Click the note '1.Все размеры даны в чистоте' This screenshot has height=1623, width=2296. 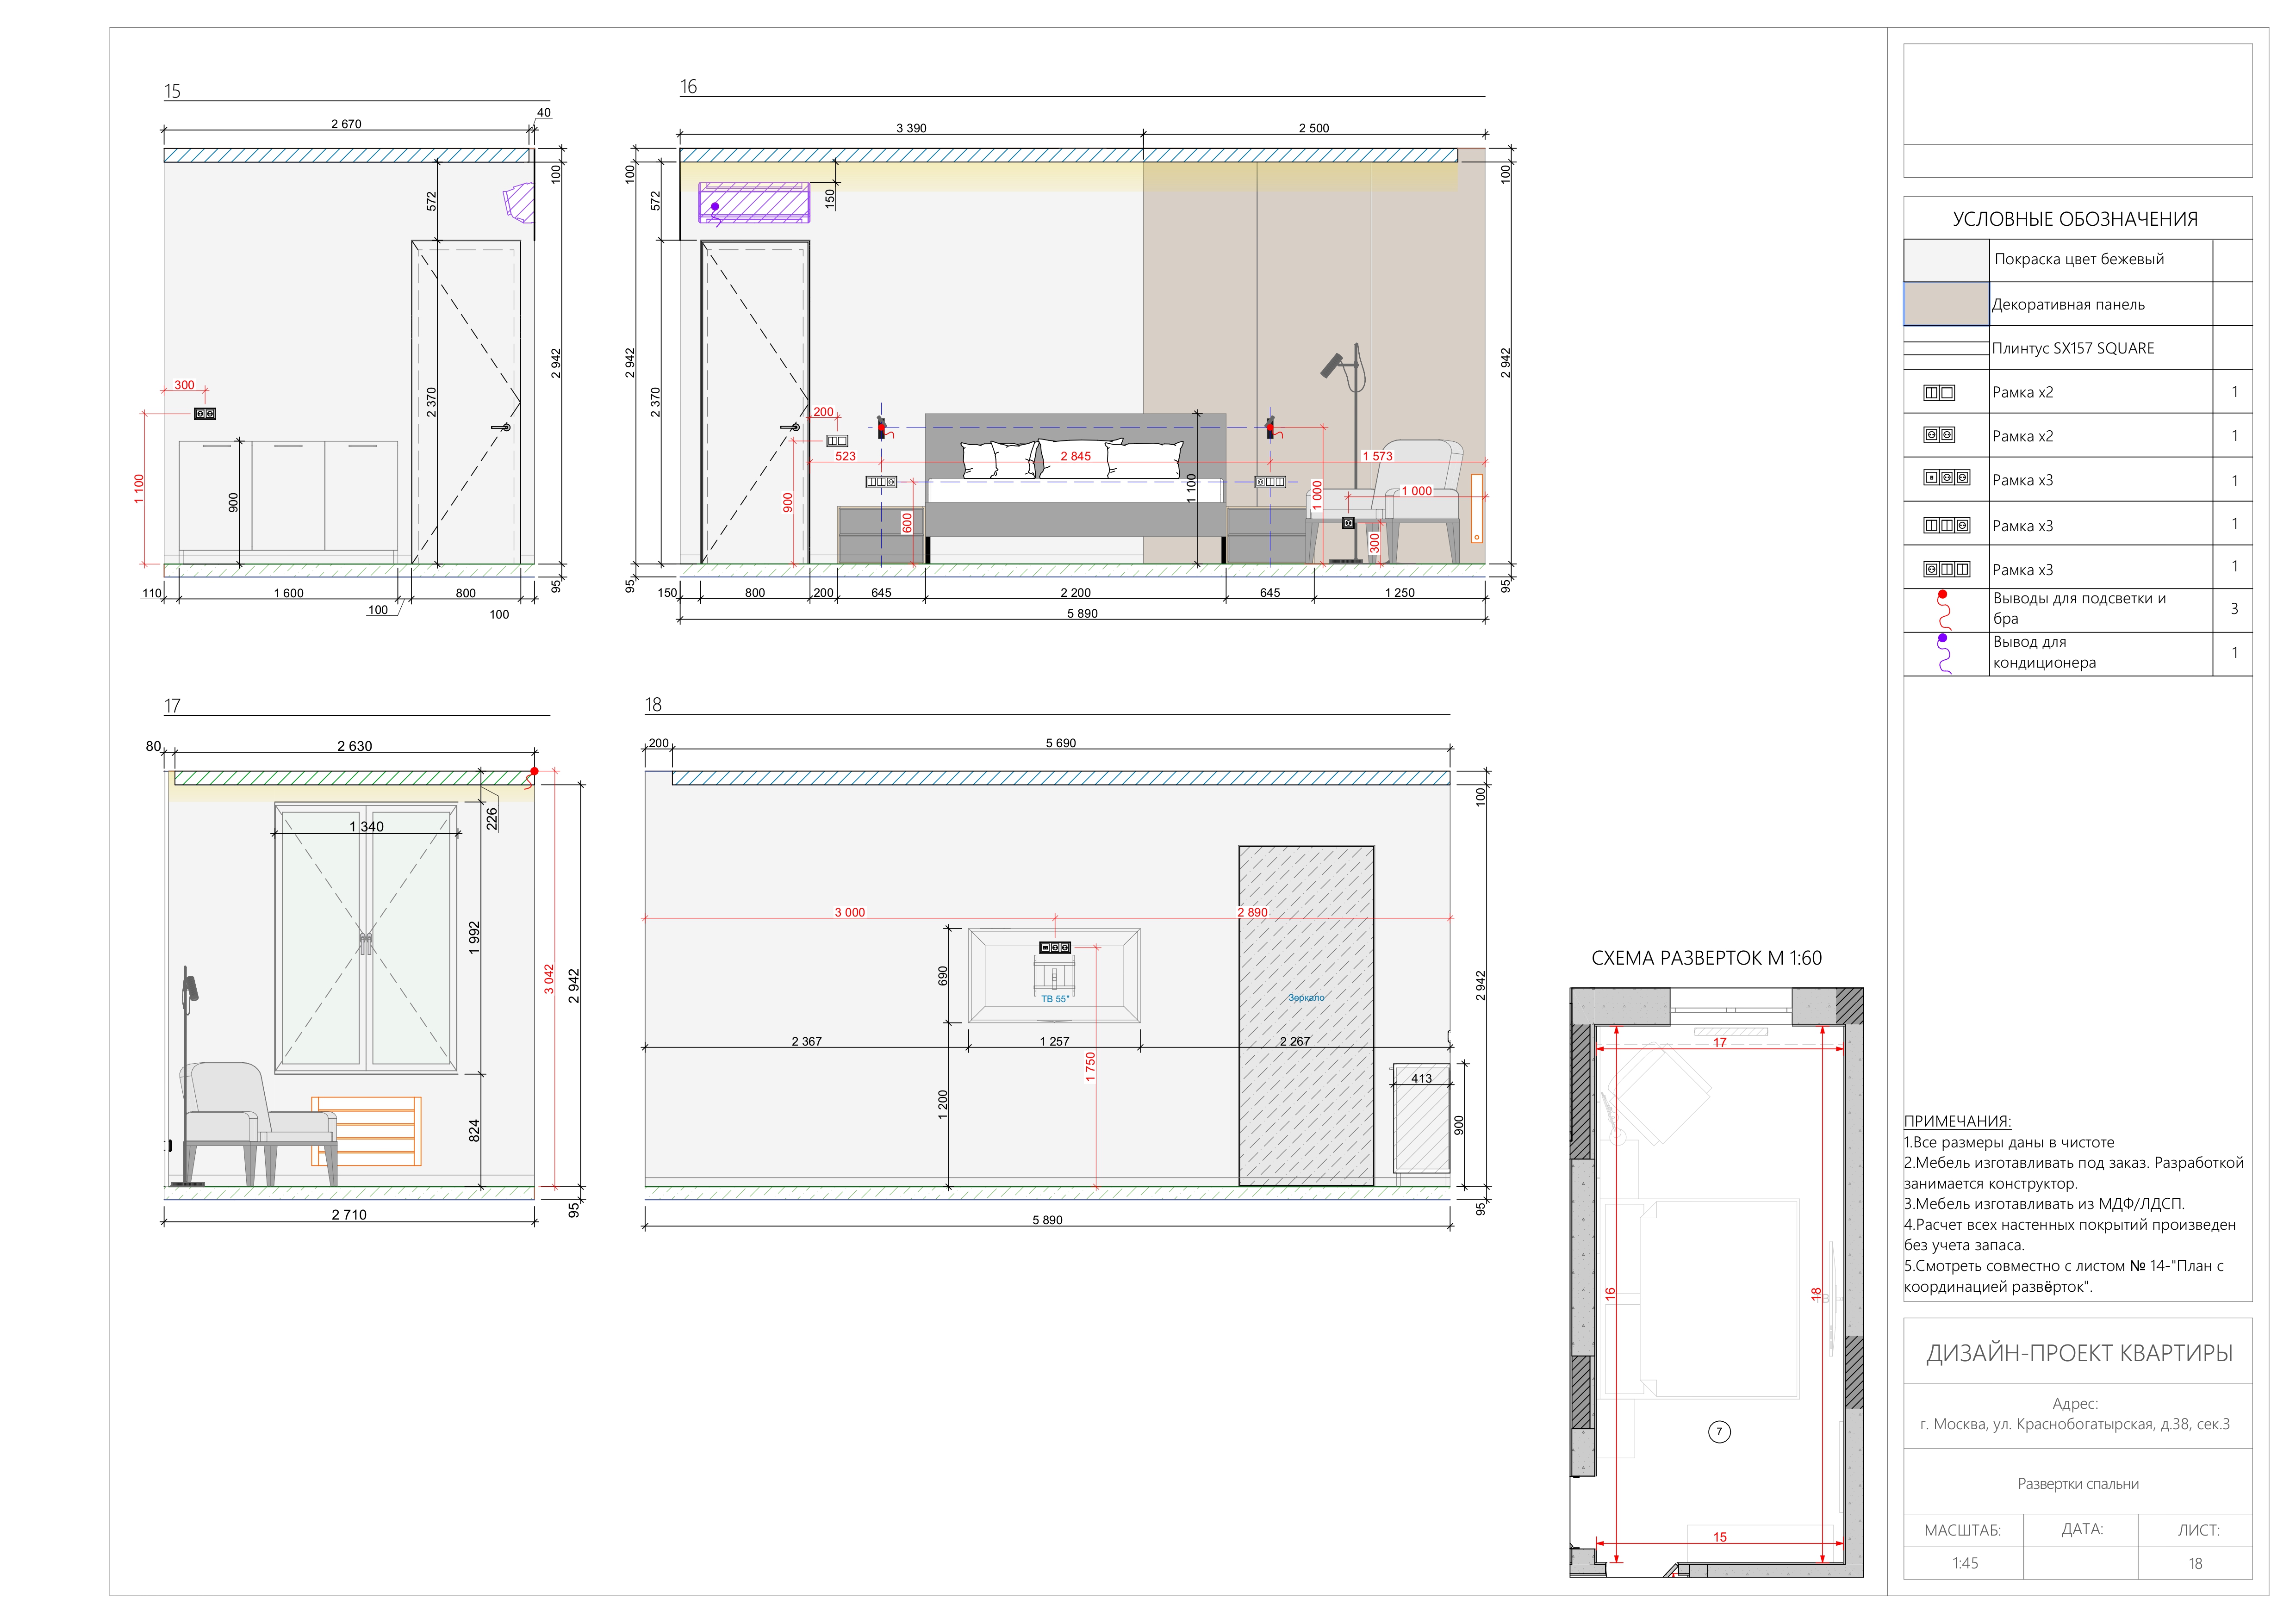(x=2009, y=1142)
